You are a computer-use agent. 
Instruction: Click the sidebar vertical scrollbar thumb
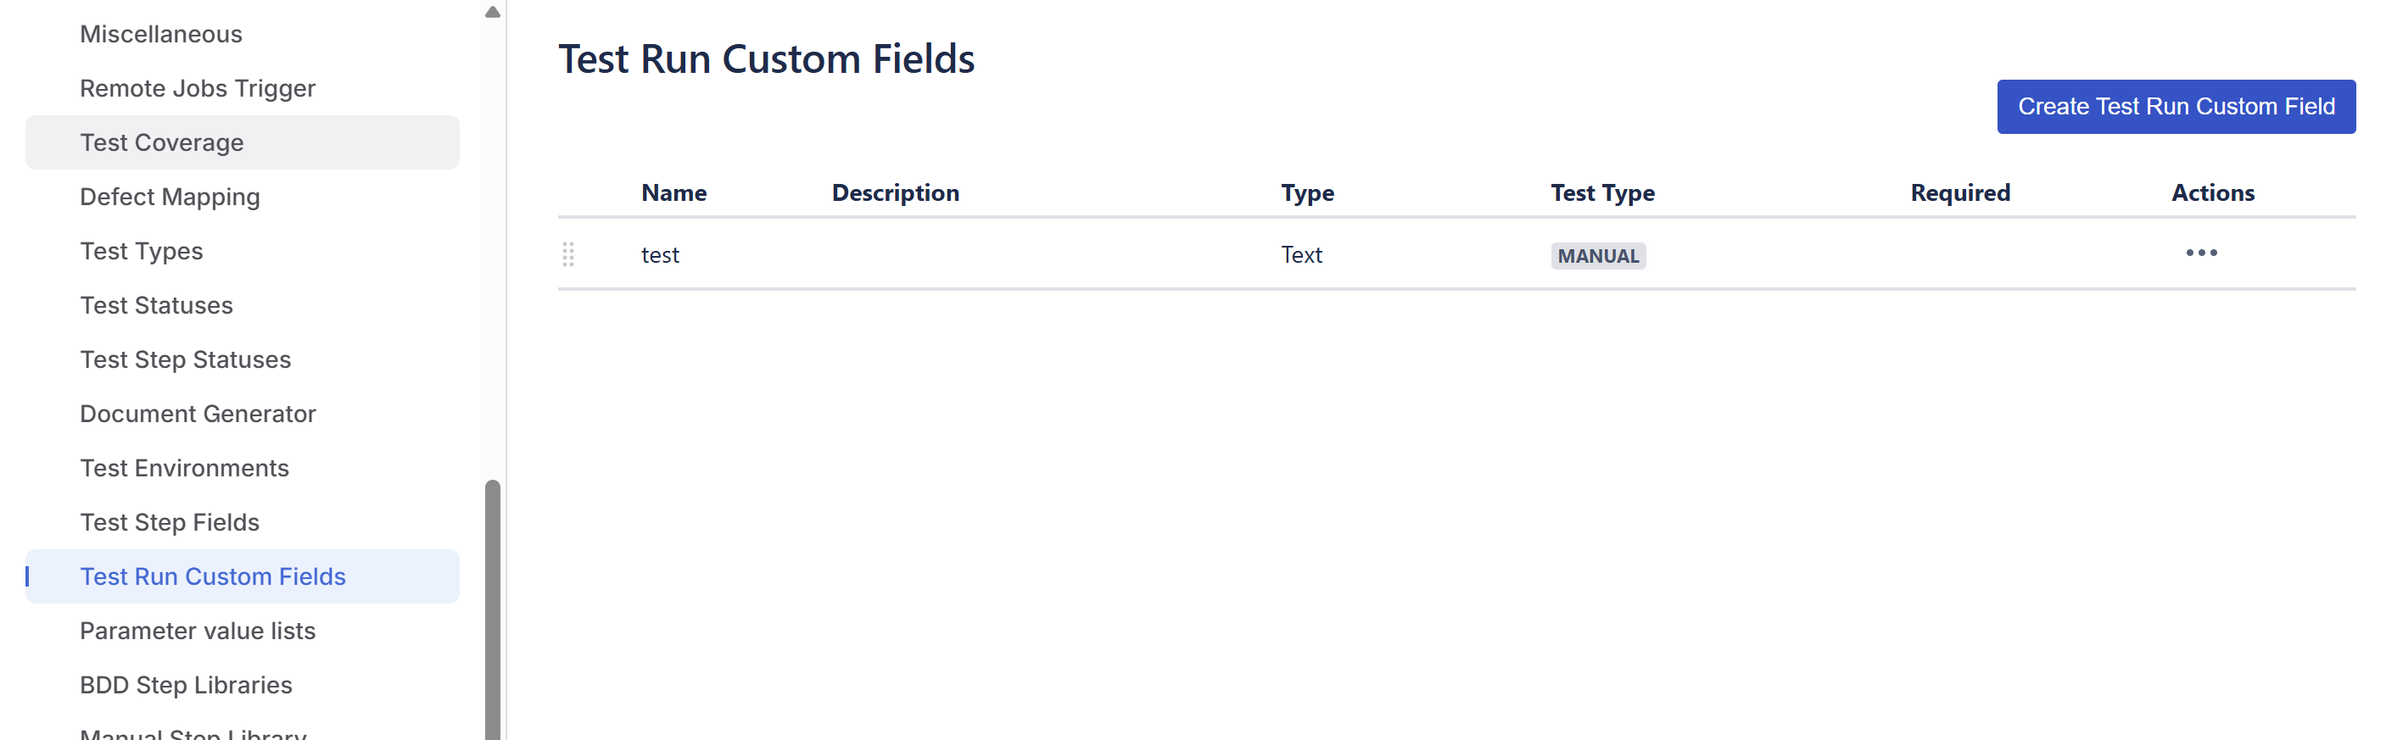coord(493,609)
